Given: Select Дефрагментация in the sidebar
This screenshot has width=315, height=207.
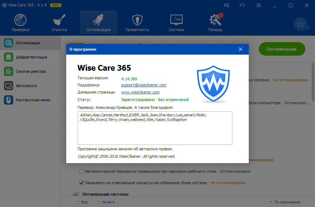Looking at the screenshot, I should pyautogui.click(x=31, y=57).
